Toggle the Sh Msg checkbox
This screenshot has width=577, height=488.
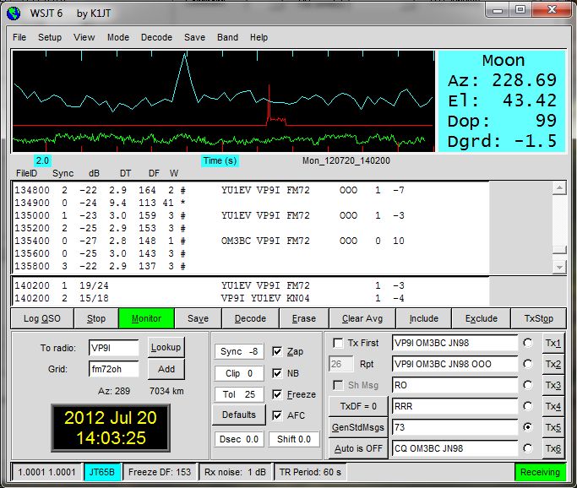[x=338, y=385]
